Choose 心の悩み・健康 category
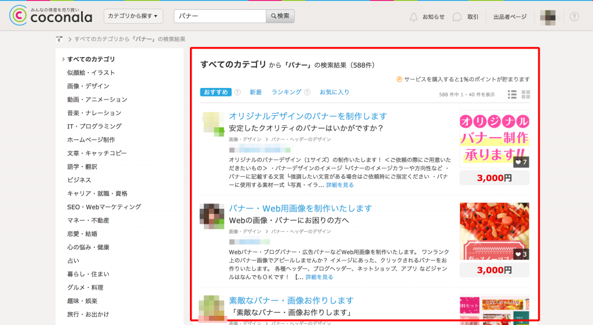This screenshot has height=325, width=593. pyautogui.click(x=88, y=248)
